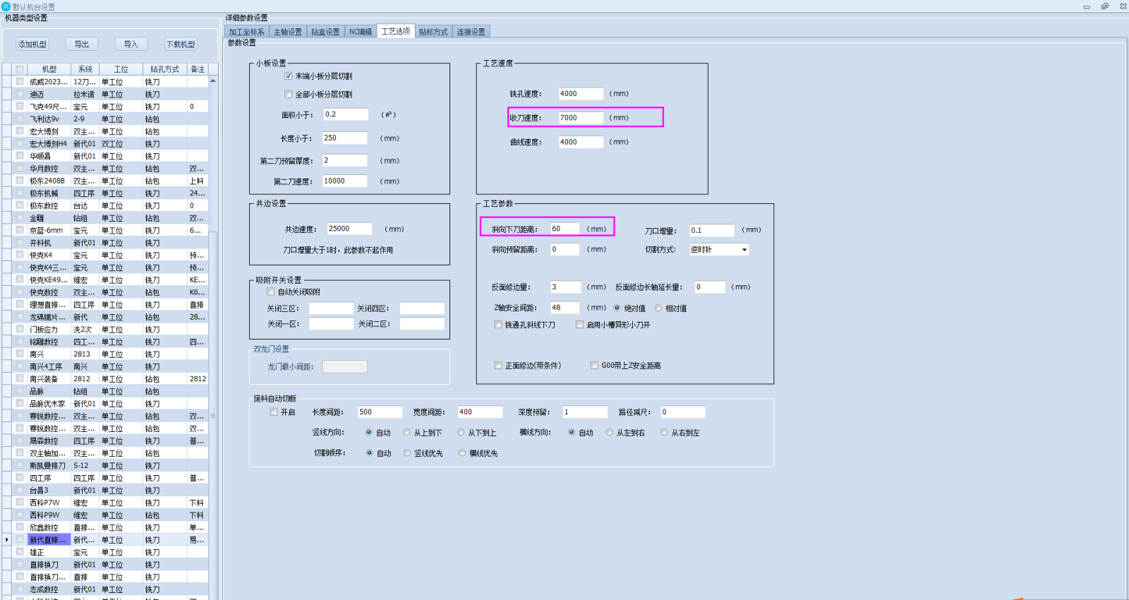1129x600 pixels.
Task: Click the app icon in the title bar
Action: 6,6
